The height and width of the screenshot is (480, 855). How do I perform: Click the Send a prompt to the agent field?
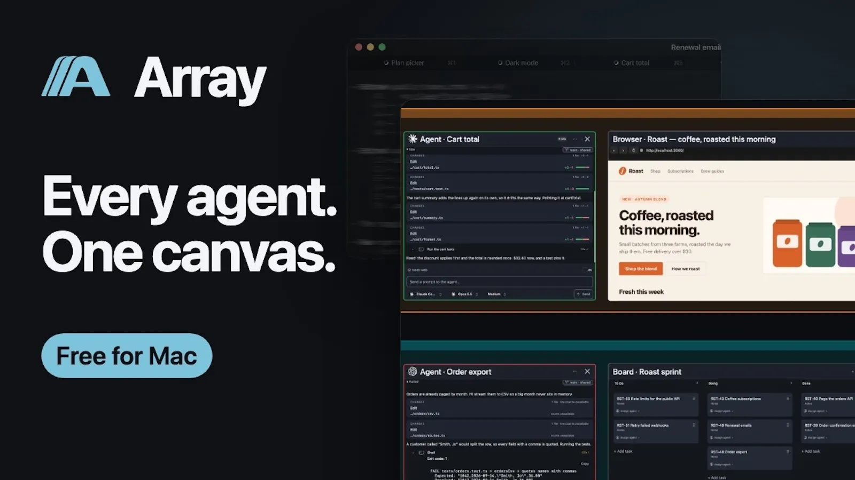[499, 282]
